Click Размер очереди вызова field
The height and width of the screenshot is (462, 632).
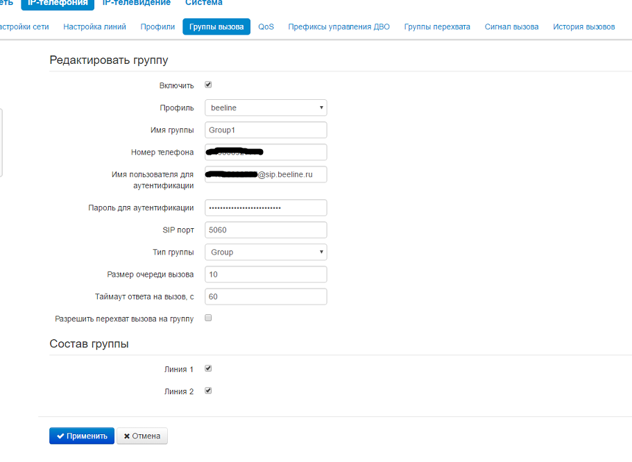[266, 274]
